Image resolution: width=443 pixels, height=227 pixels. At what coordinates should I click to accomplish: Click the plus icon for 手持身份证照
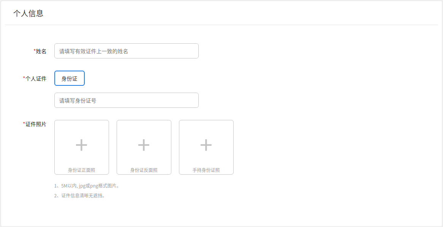206,145
